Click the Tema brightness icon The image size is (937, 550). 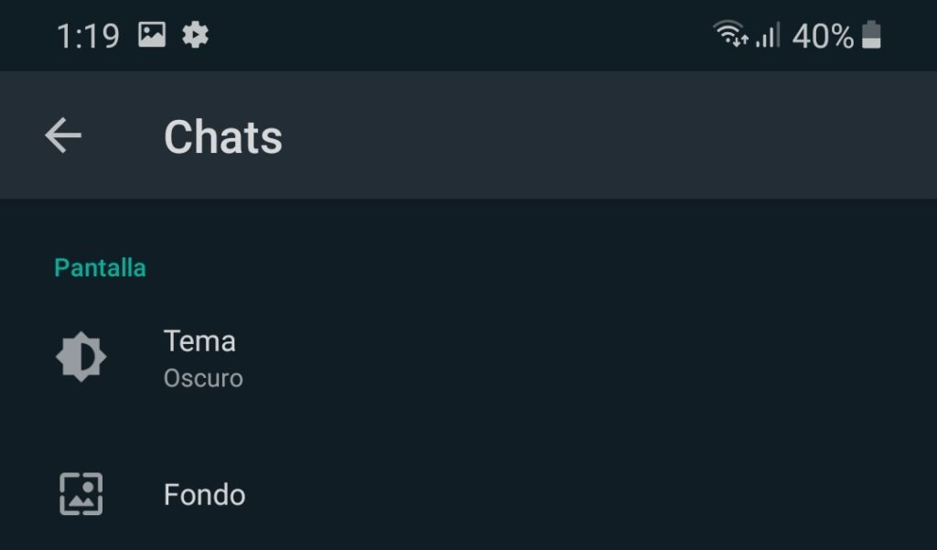(81, 357)
